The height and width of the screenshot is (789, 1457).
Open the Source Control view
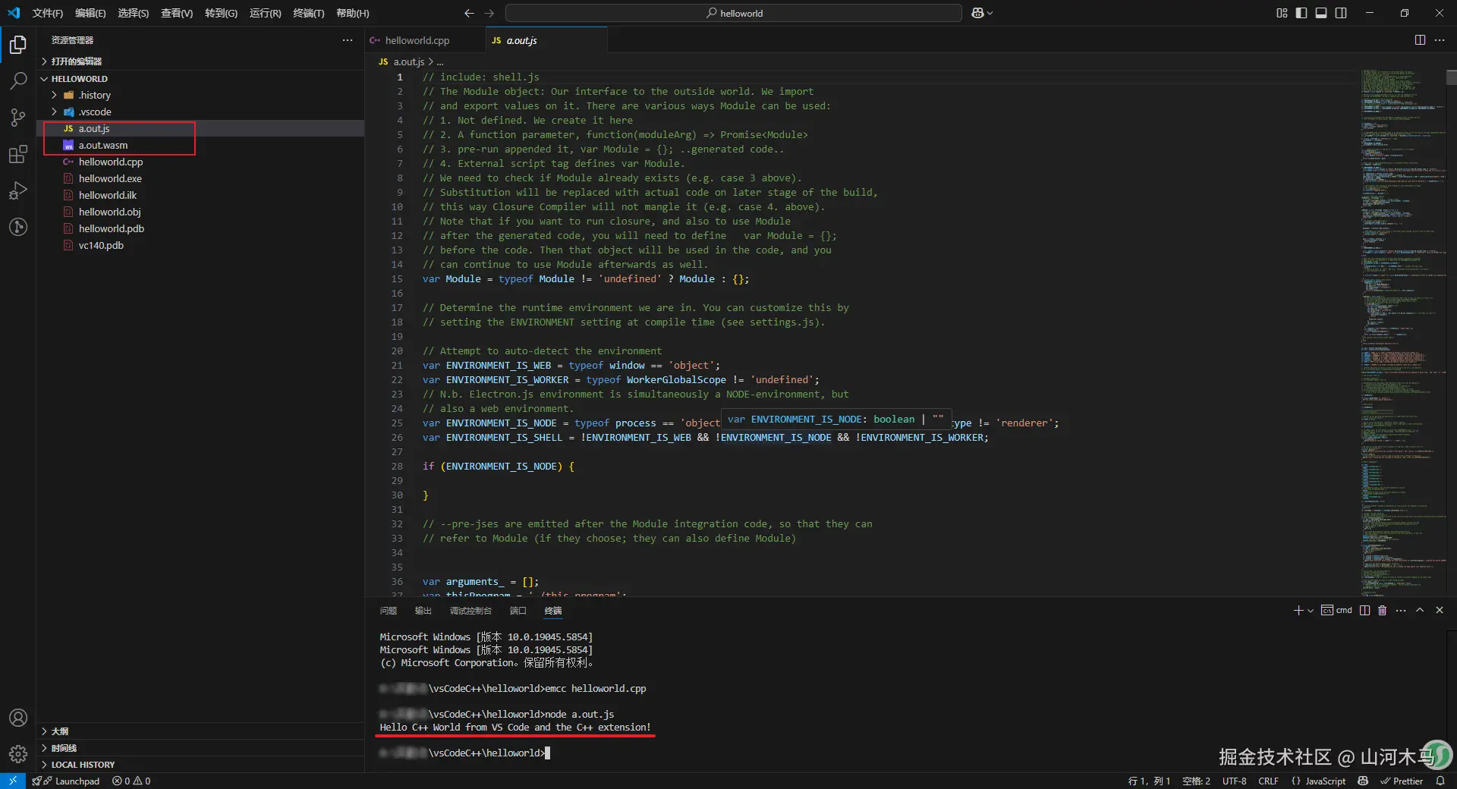tap(18, 117)
